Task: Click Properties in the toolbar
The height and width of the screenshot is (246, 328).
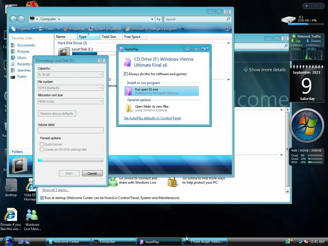Action: point(74,29)
